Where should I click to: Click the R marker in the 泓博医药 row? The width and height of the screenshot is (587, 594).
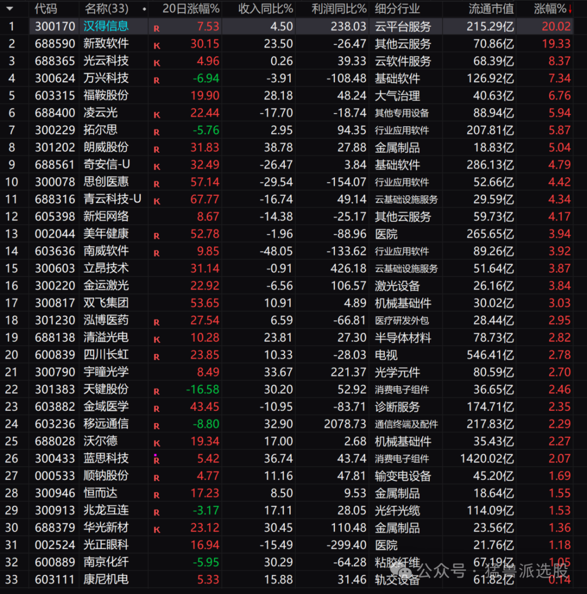pos(157,323)
